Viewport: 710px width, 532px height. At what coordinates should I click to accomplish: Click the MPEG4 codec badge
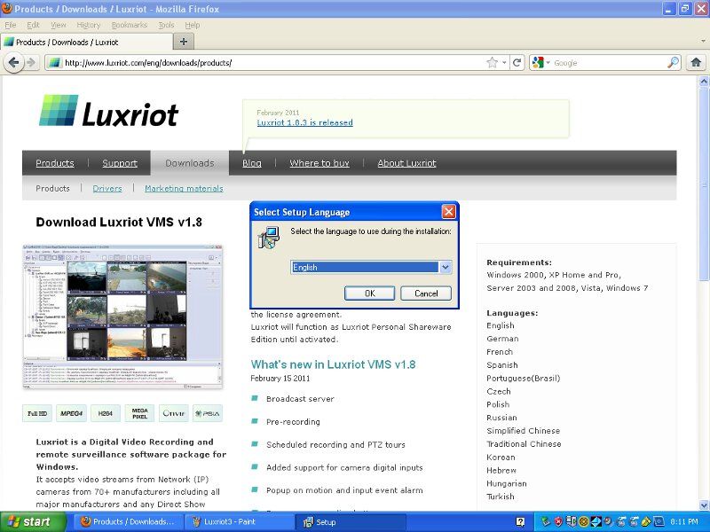(71, 413)
